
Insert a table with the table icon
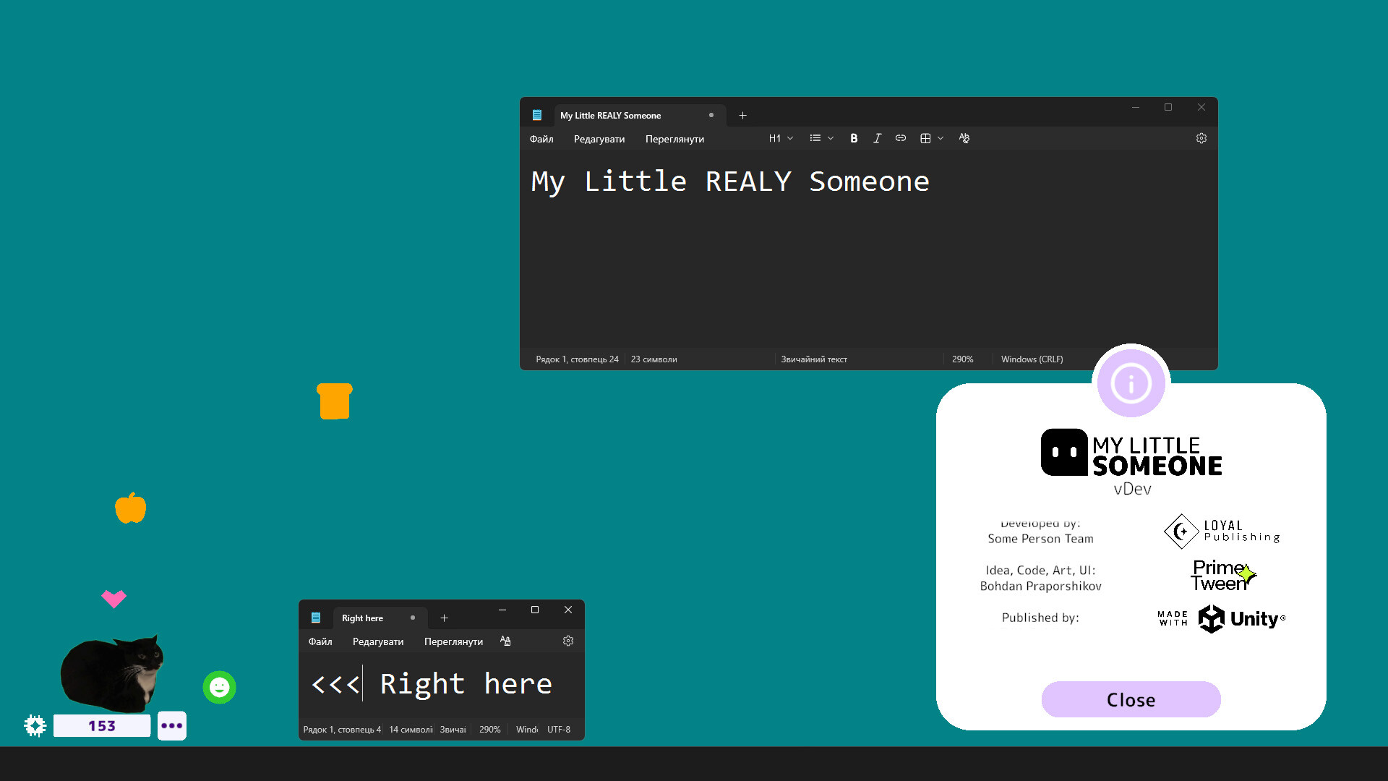pos(925,138)
